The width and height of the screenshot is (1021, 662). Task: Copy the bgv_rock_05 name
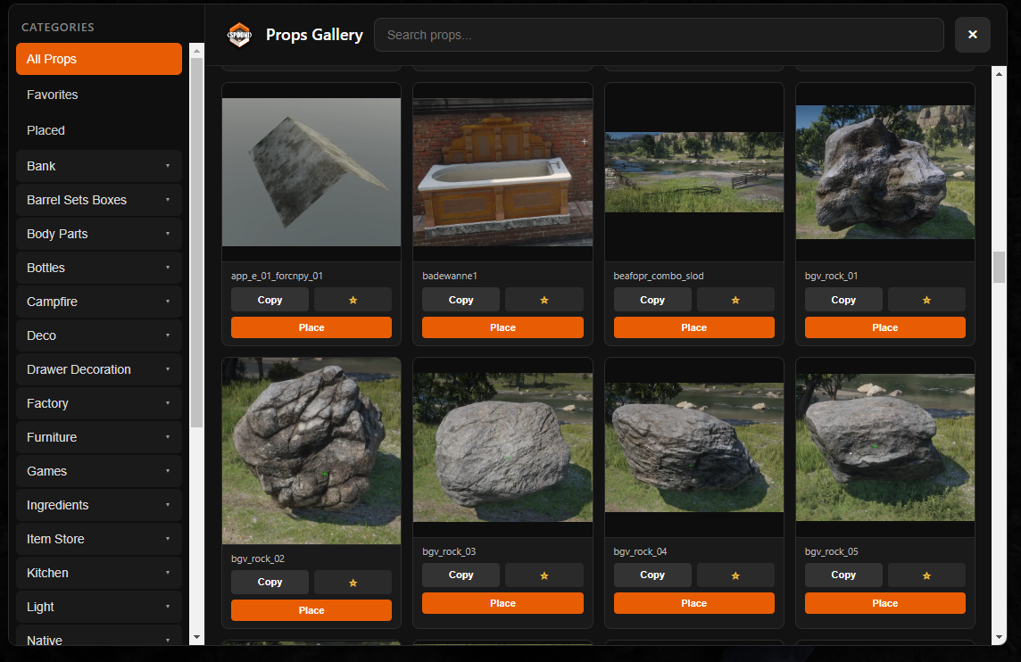tap(843, 575)
